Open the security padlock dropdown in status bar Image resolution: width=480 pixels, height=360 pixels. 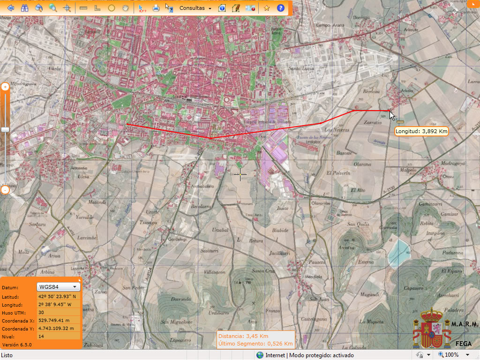[x=428, y=355]
